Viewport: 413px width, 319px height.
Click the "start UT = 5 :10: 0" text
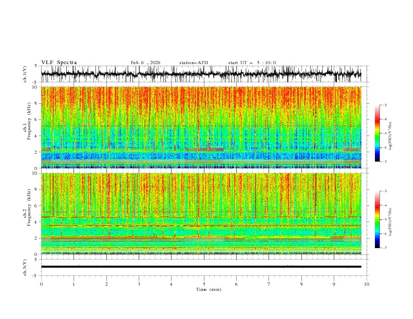point(252,63)
